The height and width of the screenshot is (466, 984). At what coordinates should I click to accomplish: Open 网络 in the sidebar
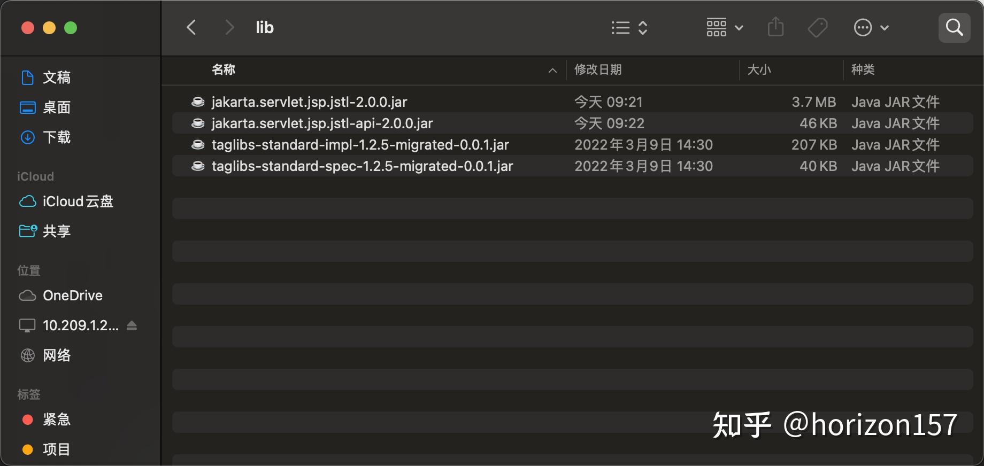(56, 355)
